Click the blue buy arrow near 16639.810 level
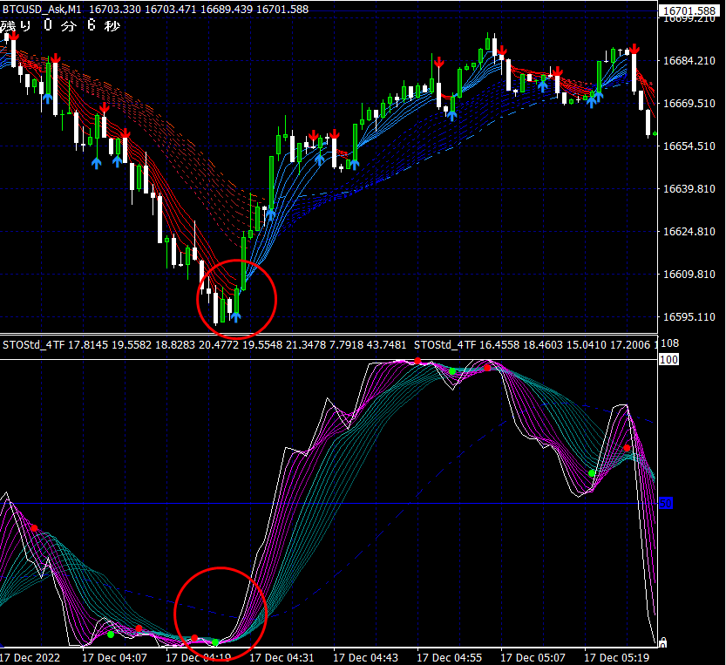 pos(270,214)
